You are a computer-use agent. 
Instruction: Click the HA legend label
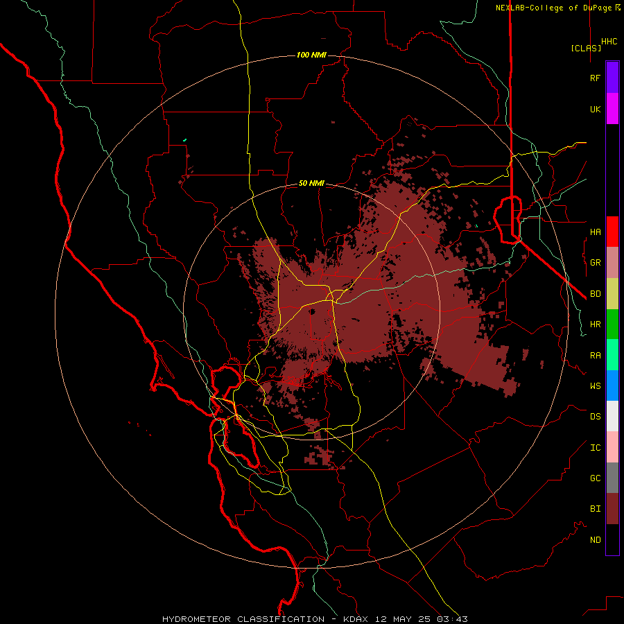595,232
